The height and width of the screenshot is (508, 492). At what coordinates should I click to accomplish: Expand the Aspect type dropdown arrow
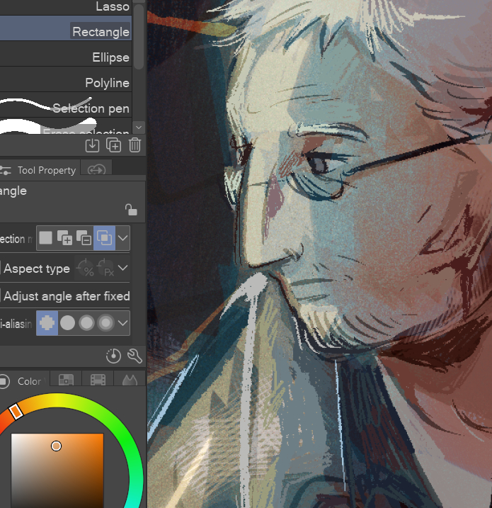123,269
